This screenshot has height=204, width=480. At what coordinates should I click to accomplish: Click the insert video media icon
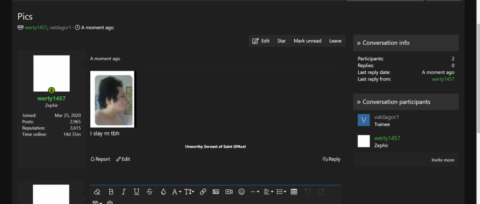click(x=229, y=192)
